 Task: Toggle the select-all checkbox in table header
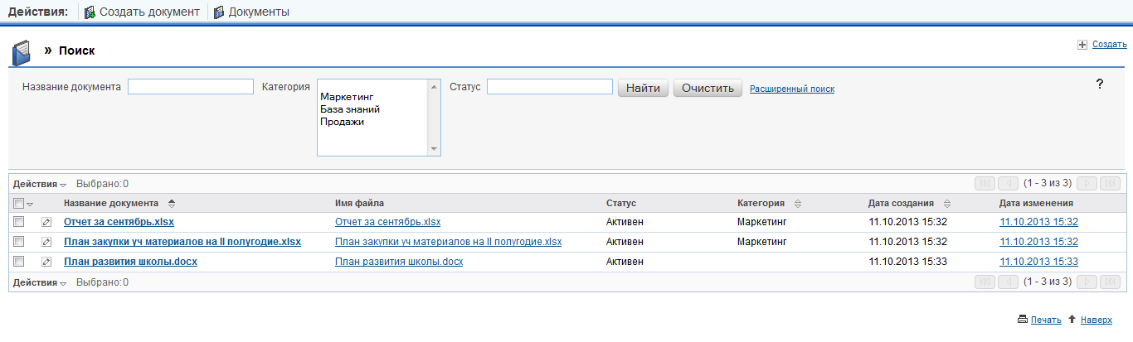[x=19, y=203]
